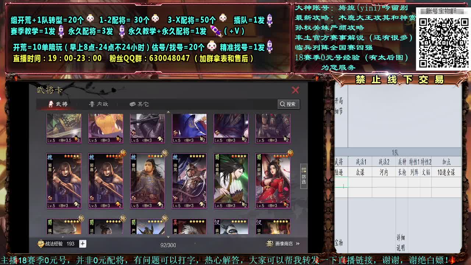The height and width of the screenshot is (265, 471).
Task: Click the 加点 column header
Action: coord(446,162)
